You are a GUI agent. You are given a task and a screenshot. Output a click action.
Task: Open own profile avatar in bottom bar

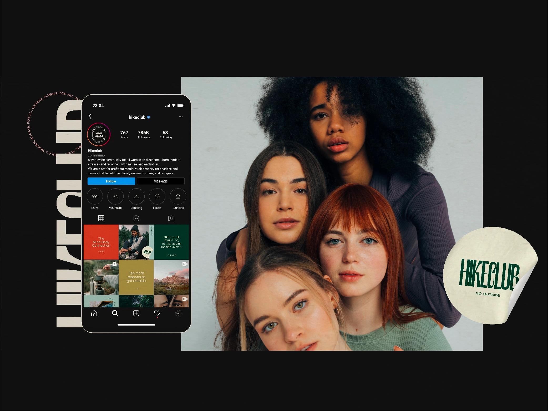[x=178, y=313]
